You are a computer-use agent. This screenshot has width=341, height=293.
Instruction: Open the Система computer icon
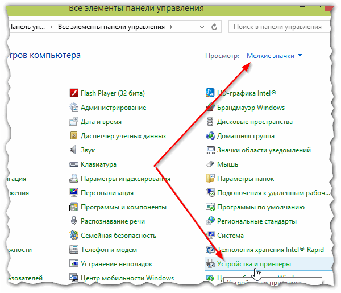210,236
